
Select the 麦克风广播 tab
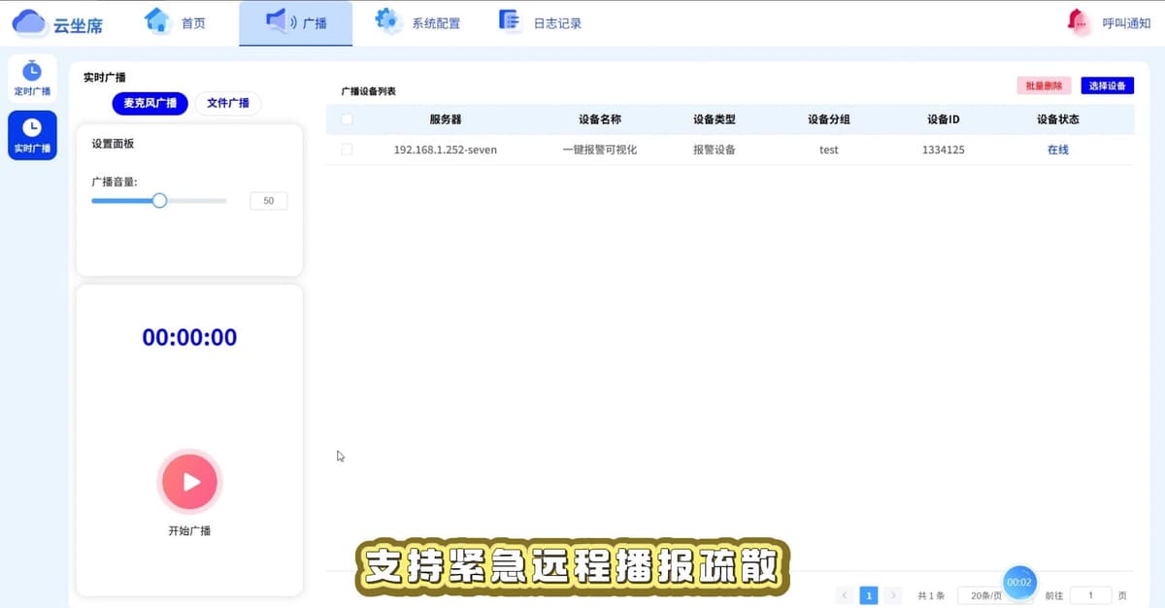[150, 103]
